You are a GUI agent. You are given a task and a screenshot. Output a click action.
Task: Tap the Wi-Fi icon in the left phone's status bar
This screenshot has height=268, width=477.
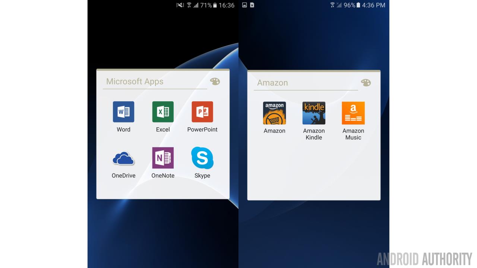point(189,5)
